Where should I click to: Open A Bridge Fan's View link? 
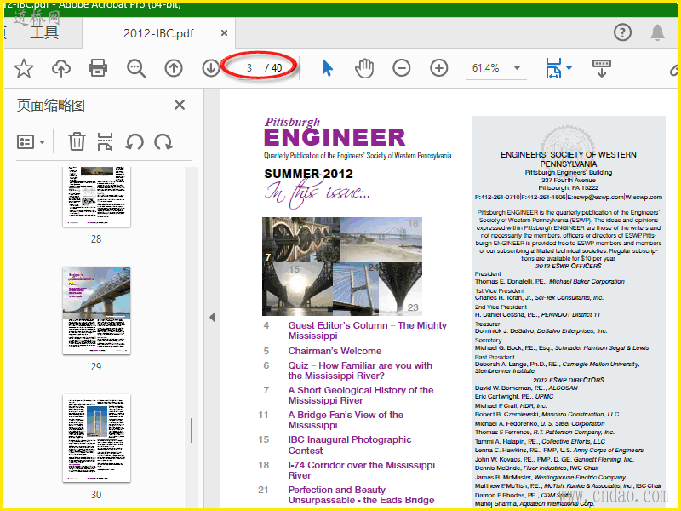pos(346,420)
